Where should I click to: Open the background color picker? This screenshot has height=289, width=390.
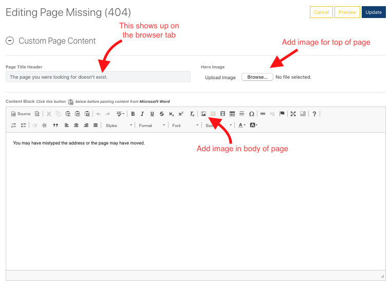point(253,125)
